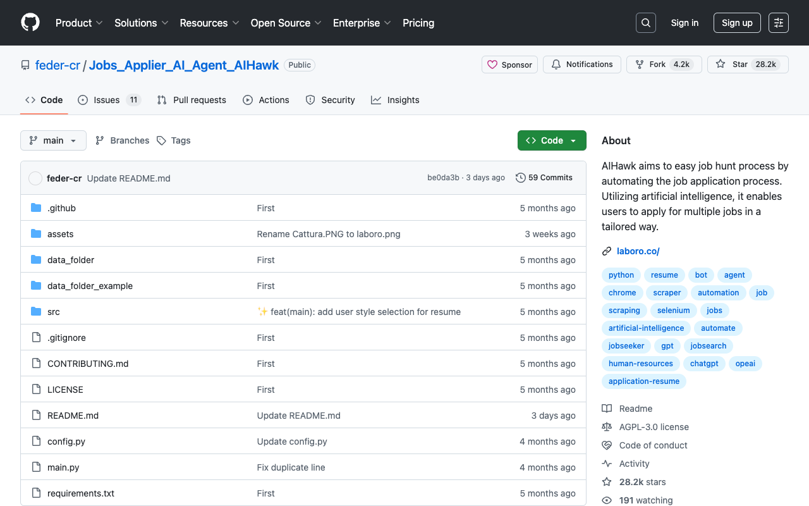Open the green Code dropdown button
The image size is (809, 506).
tap(552, 140)
